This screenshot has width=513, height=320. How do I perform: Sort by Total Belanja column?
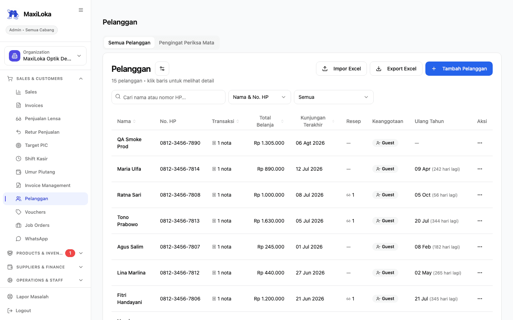(x=269, y=121)
